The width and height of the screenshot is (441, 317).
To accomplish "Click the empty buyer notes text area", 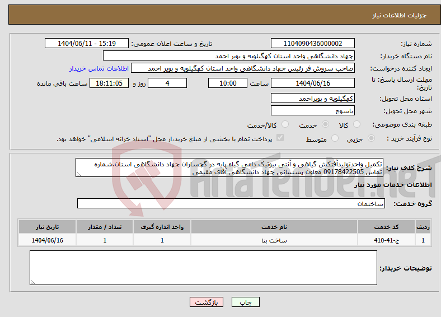I will point(203,268).
